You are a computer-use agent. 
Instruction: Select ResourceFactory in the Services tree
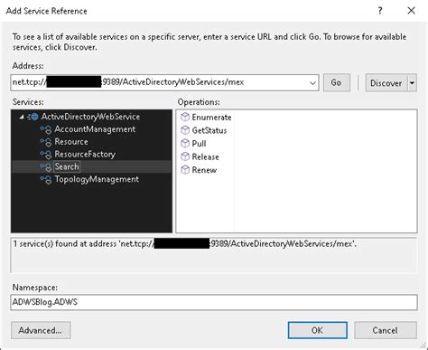pos(85,155)
